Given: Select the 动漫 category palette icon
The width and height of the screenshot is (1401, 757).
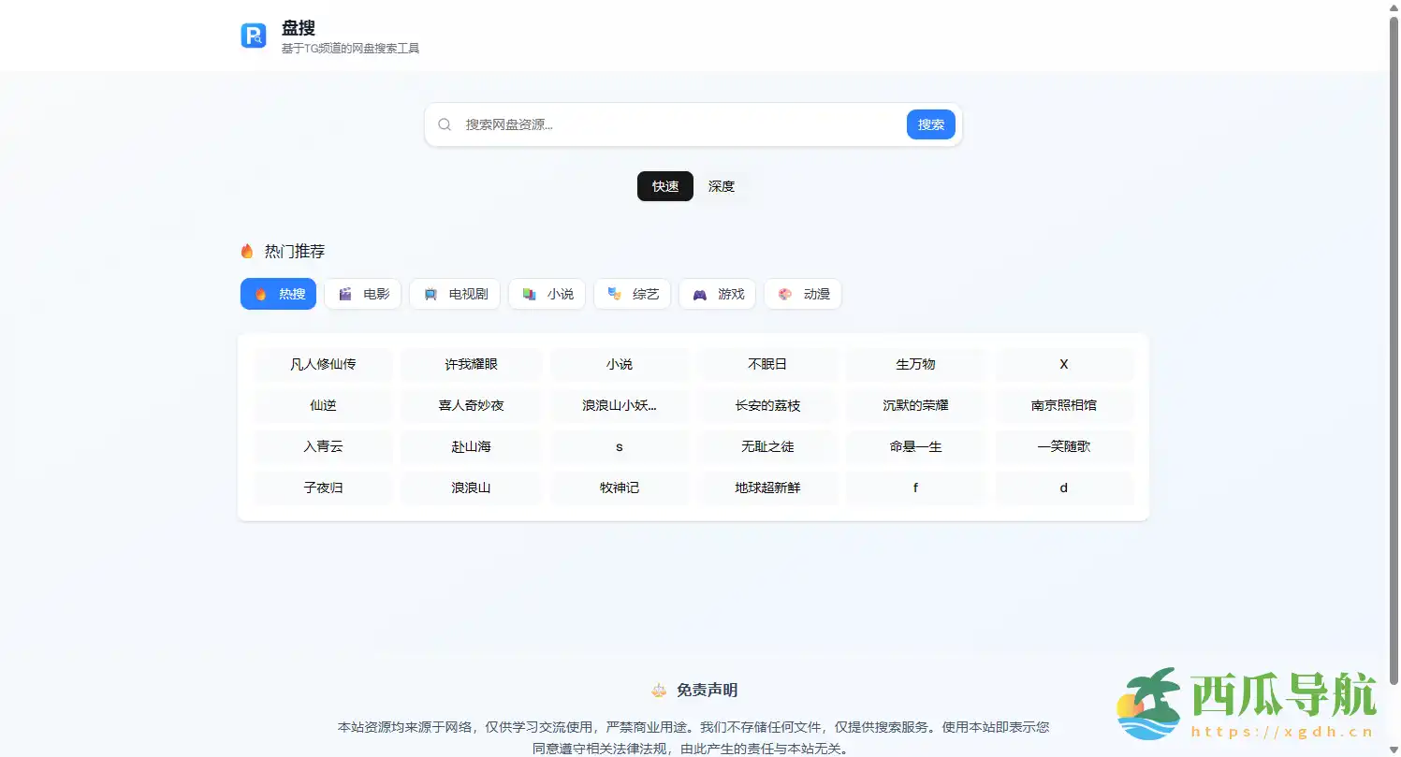Looking at the screenshot, I should click(785, 294).
